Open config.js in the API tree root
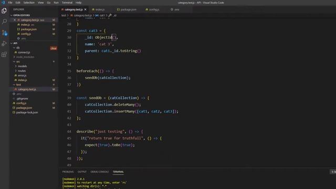The image size is (336, 189). pyautogui.click(x=34, y=103)
